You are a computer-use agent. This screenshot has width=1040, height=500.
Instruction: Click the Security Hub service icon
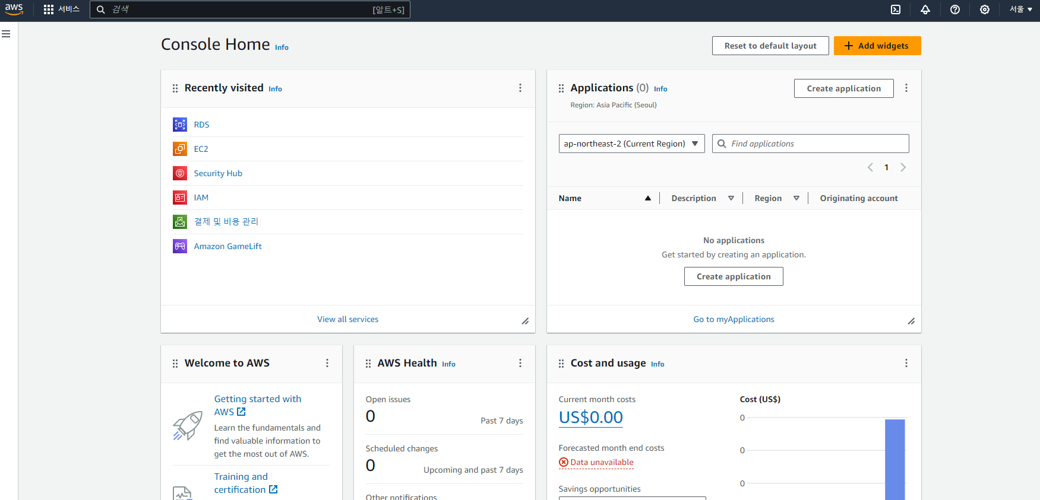[180, 173]
